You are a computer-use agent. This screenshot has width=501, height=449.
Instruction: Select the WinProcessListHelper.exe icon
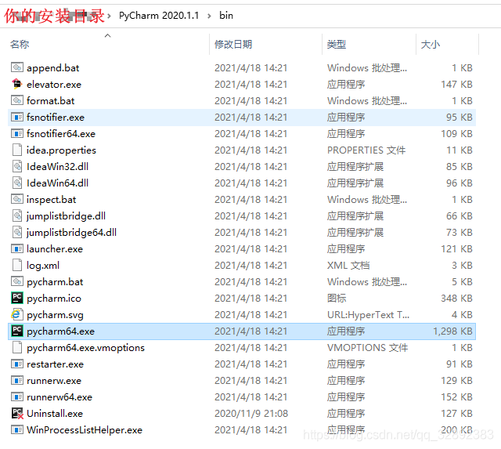click(x=17, y=429)
